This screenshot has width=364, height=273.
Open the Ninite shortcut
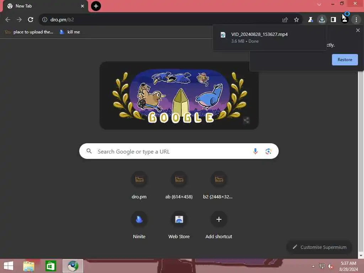139,225
